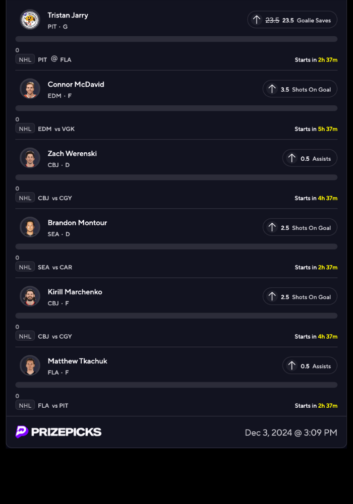353x504 pixels.
Task: Click the NHL tag beside EDM vs VGK
Action: 25,129
